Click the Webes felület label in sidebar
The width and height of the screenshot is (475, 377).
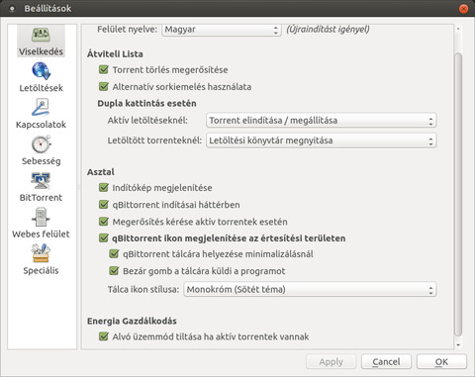click(x=41, y=234)
